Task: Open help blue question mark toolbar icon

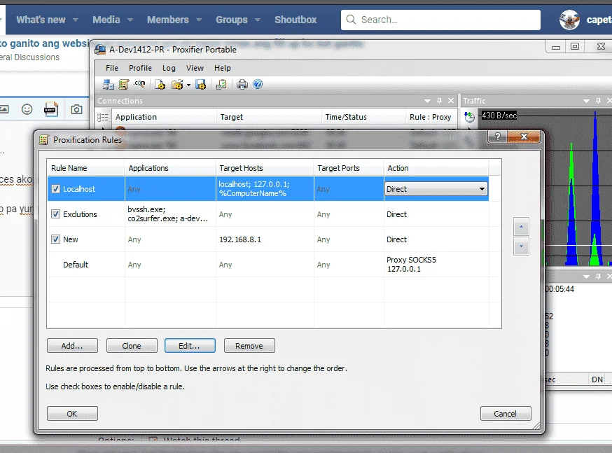Action: coord(258,84)
